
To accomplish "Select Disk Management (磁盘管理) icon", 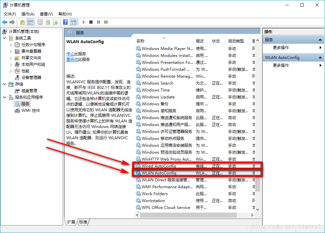I will pos(17,91).
